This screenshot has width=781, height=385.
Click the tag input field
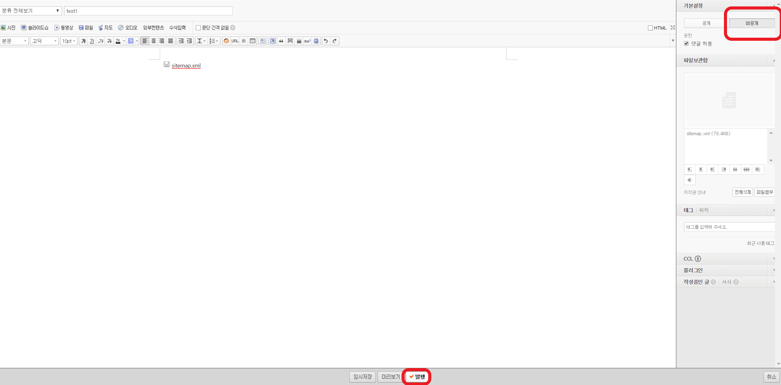coord(729,227)
